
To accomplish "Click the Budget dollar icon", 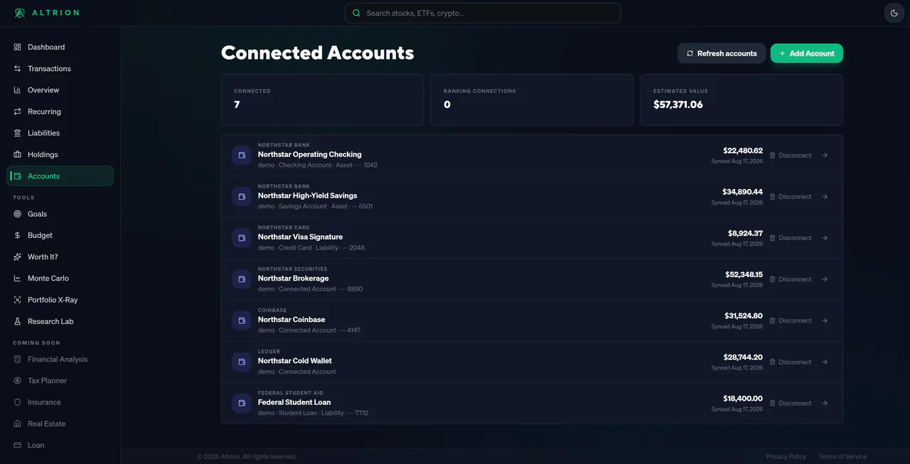I will tap(18, 235).
